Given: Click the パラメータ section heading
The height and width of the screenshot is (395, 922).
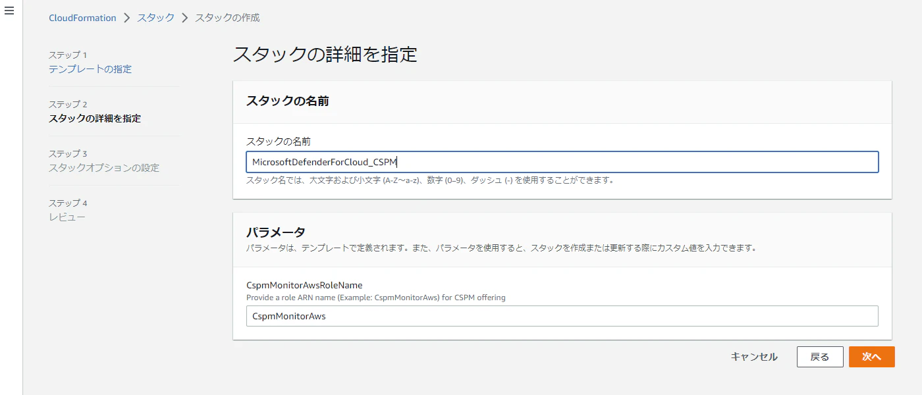Looking at the screenshot, I should coord(276,232).
